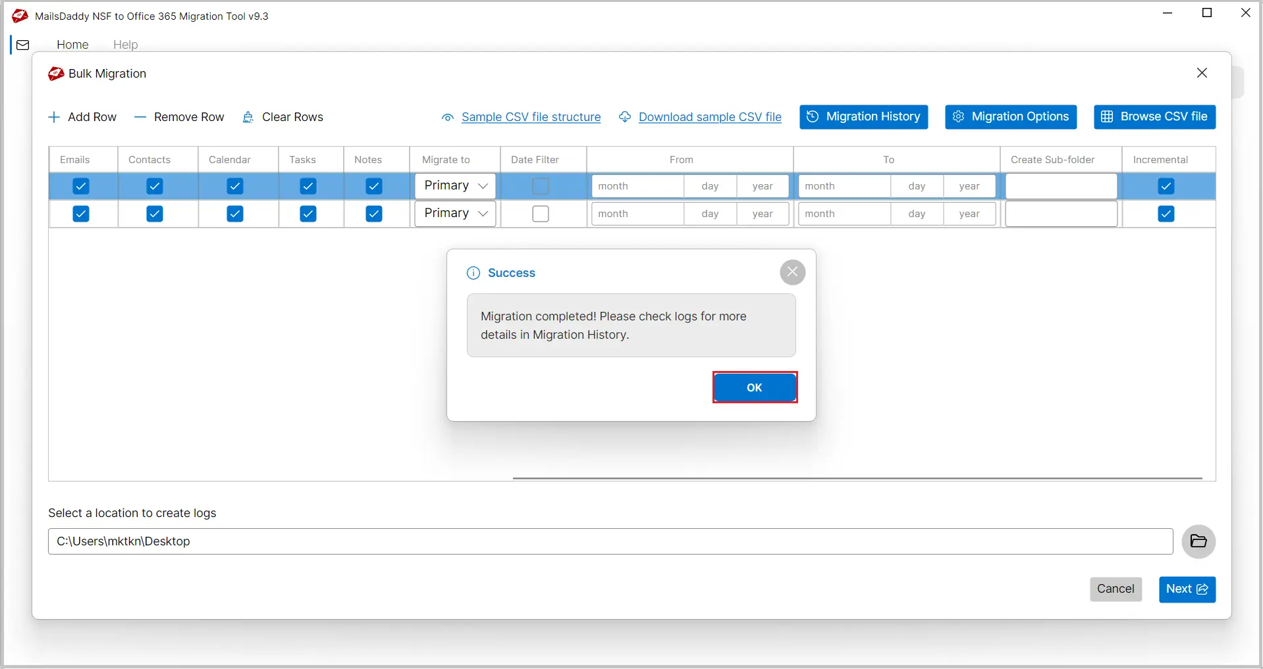Viewport: 1263px width, 669px height.
Task: Open Migration History
Action: click(863, 117)
